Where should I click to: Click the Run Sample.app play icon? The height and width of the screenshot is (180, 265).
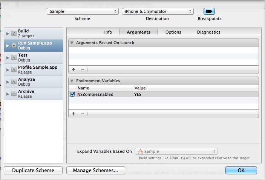tap(14, 46)
